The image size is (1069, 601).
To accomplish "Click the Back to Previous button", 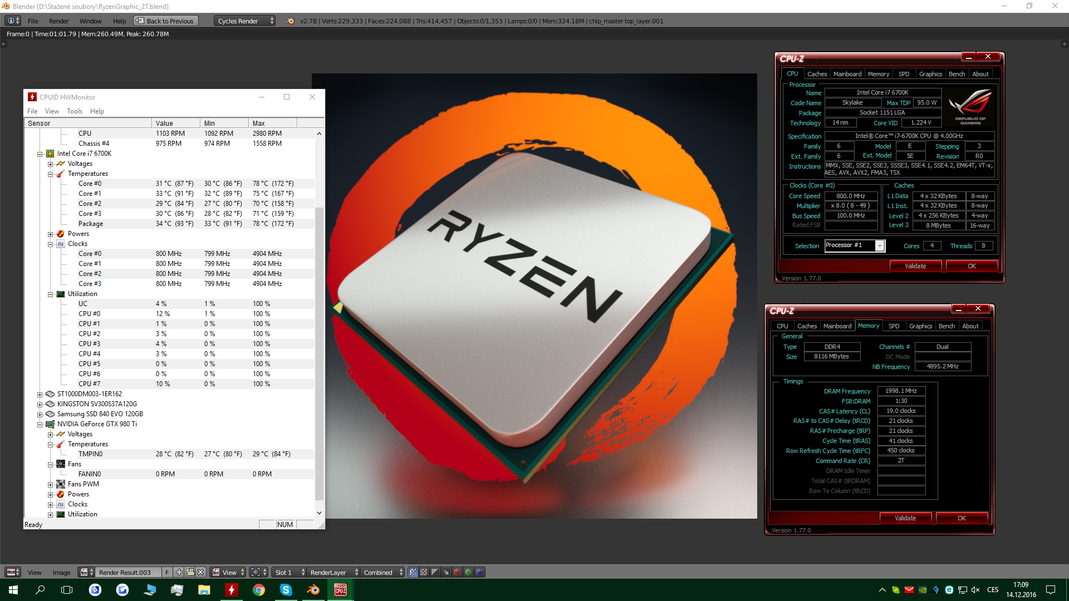I will point(165,21).
